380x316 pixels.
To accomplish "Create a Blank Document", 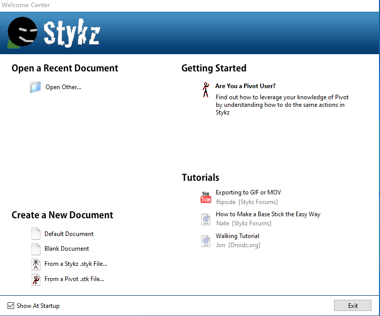I will pyautogui.click(x=67, y=249).
